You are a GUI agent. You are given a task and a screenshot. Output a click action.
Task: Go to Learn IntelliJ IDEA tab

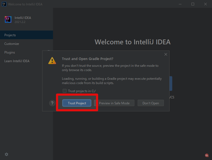(27, 61)
